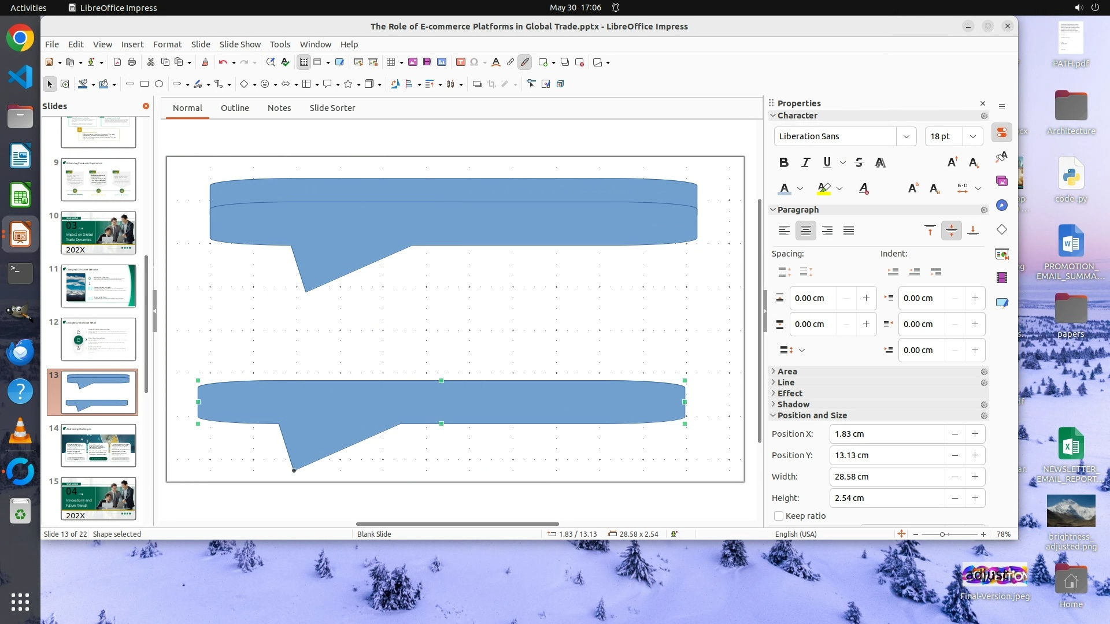1110x624 pixels.
Task: Select the Rectangle drawing tool
Action: [145, 84]
